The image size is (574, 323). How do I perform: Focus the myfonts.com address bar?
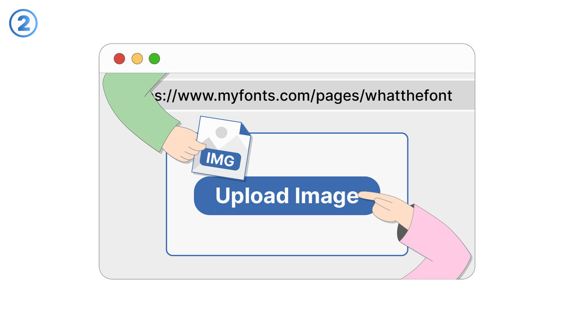pyautogui.click(x=310, y=95)
